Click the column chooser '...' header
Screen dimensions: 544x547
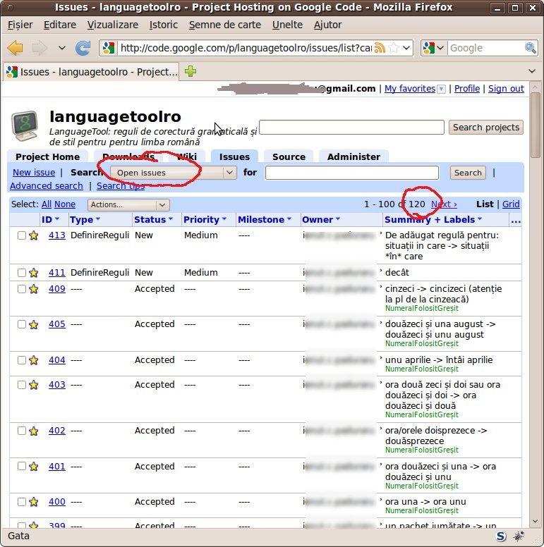pos(515,220)
